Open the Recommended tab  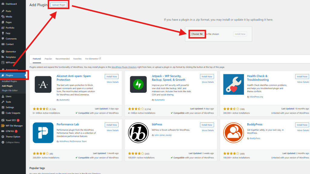[62, 59]
